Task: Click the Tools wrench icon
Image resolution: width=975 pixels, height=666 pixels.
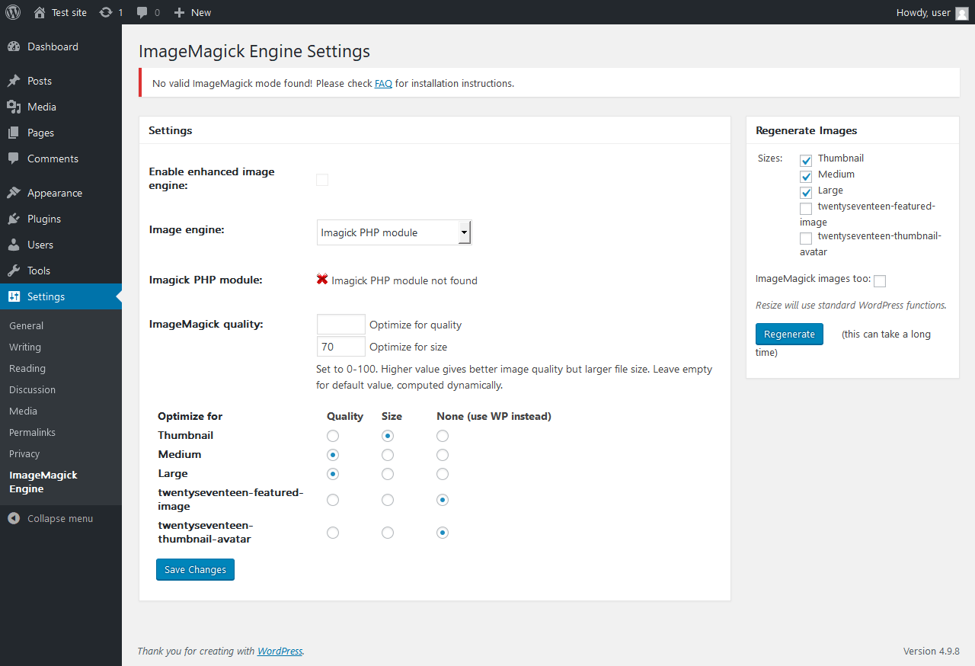Action: point(14,271)
